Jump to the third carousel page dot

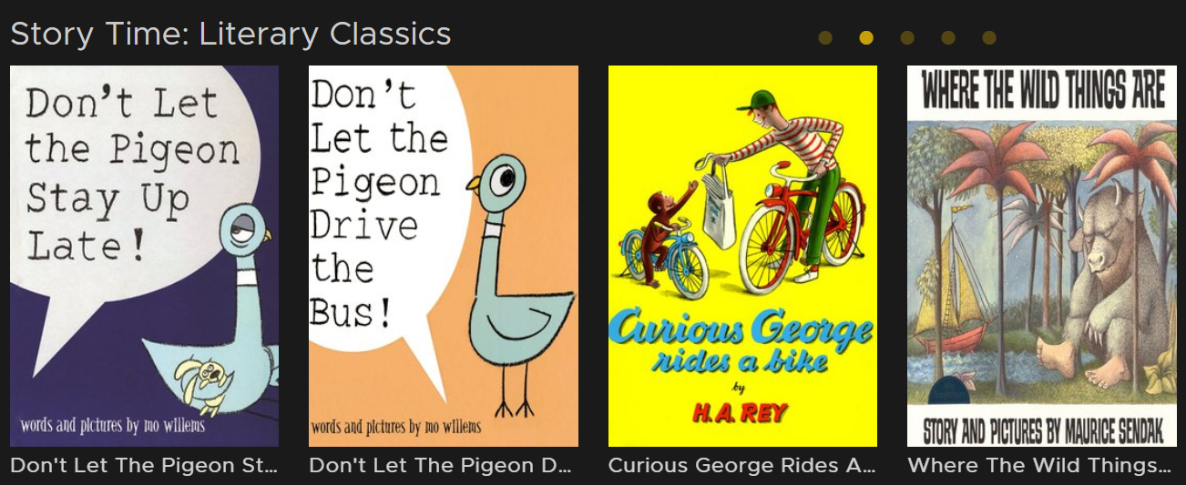click(907, 37)
